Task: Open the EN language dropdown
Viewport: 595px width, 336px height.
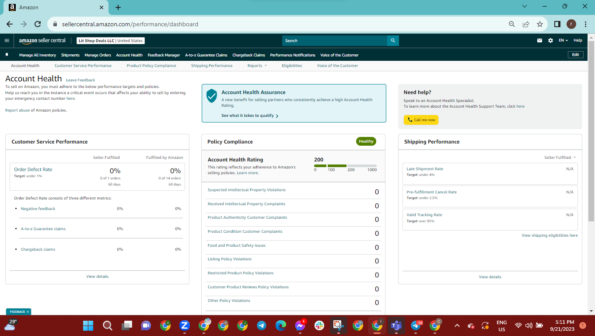Action: point(563,41)
